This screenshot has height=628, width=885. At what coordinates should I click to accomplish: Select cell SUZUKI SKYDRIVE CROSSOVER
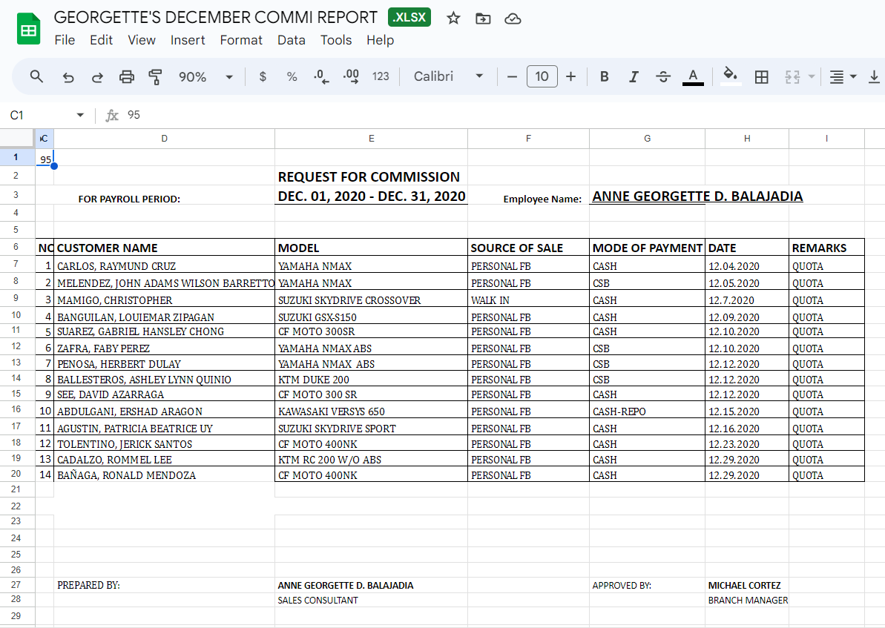tap(372, 299)
